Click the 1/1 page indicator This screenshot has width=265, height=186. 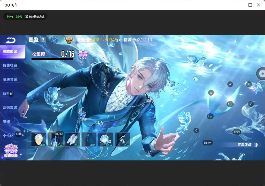click(150, 153)
